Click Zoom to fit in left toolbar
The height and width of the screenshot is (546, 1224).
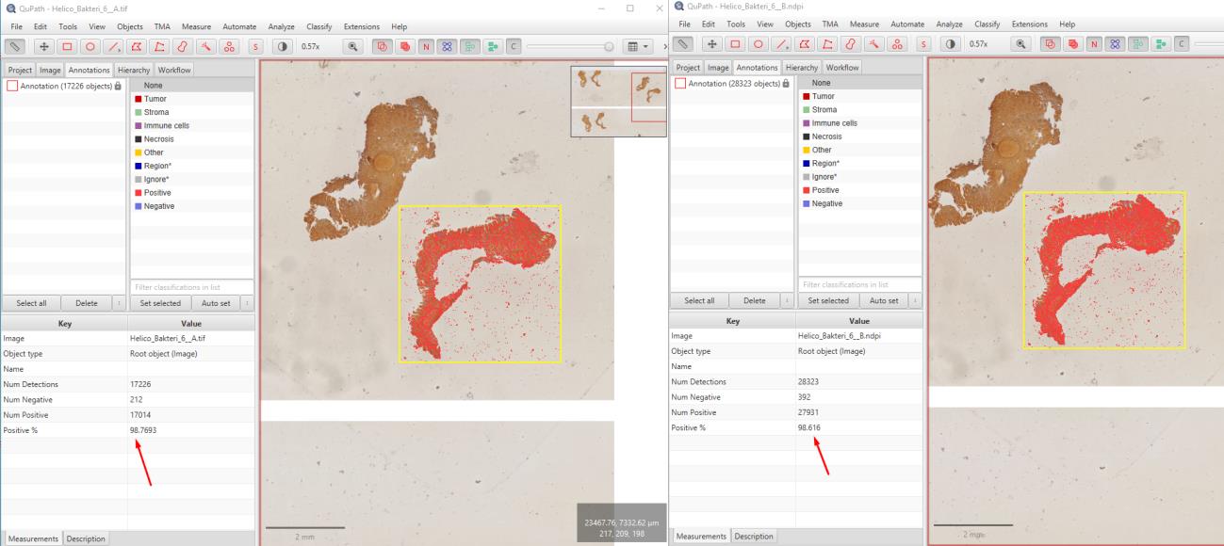(x=353, y=45)
